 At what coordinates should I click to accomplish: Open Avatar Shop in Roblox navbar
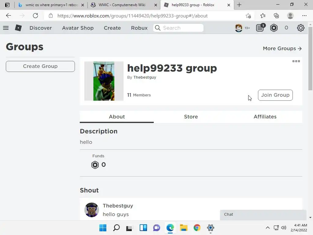pyautogui.click(x=78, y=28)
